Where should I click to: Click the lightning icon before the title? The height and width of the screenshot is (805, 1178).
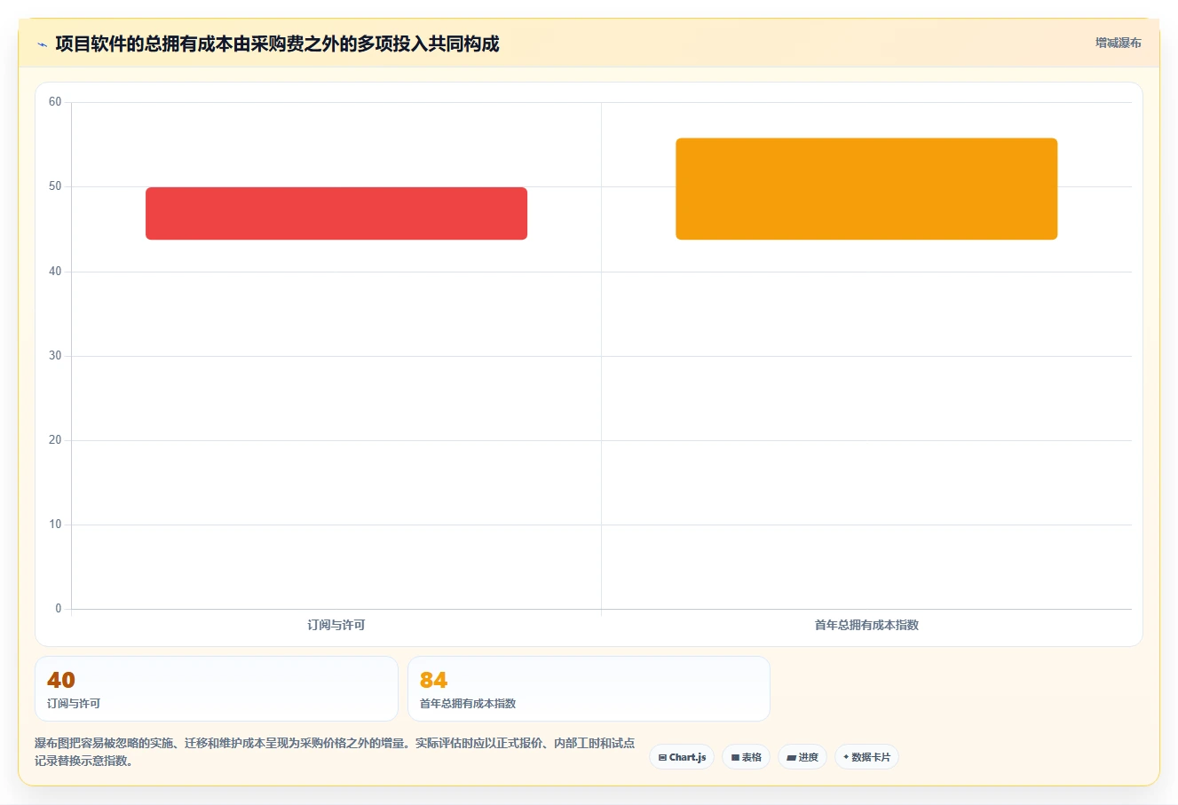42,44
